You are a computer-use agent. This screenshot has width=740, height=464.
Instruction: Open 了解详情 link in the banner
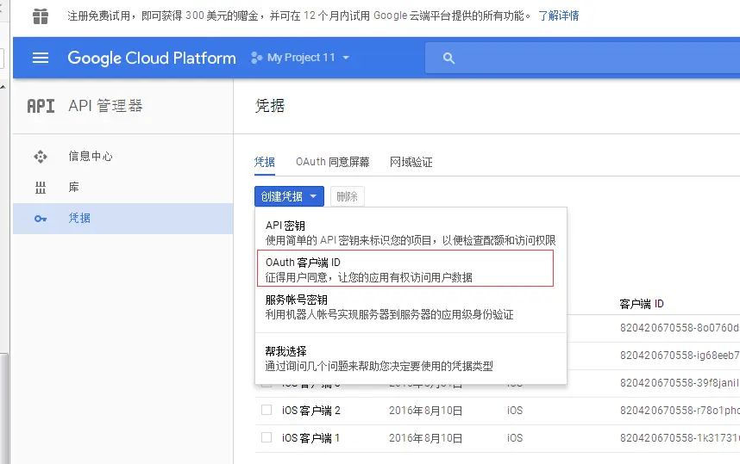click(x=559, y=16)
